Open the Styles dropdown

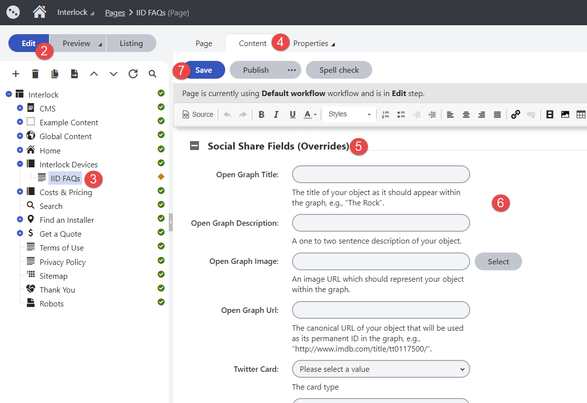349,114
